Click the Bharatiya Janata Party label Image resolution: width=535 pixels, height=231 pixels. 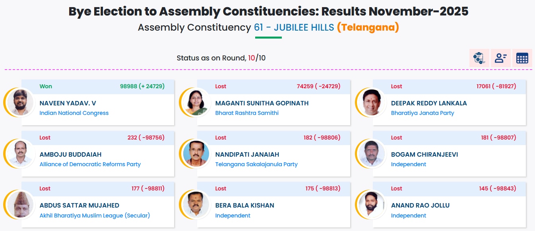[x=422, y=113]
